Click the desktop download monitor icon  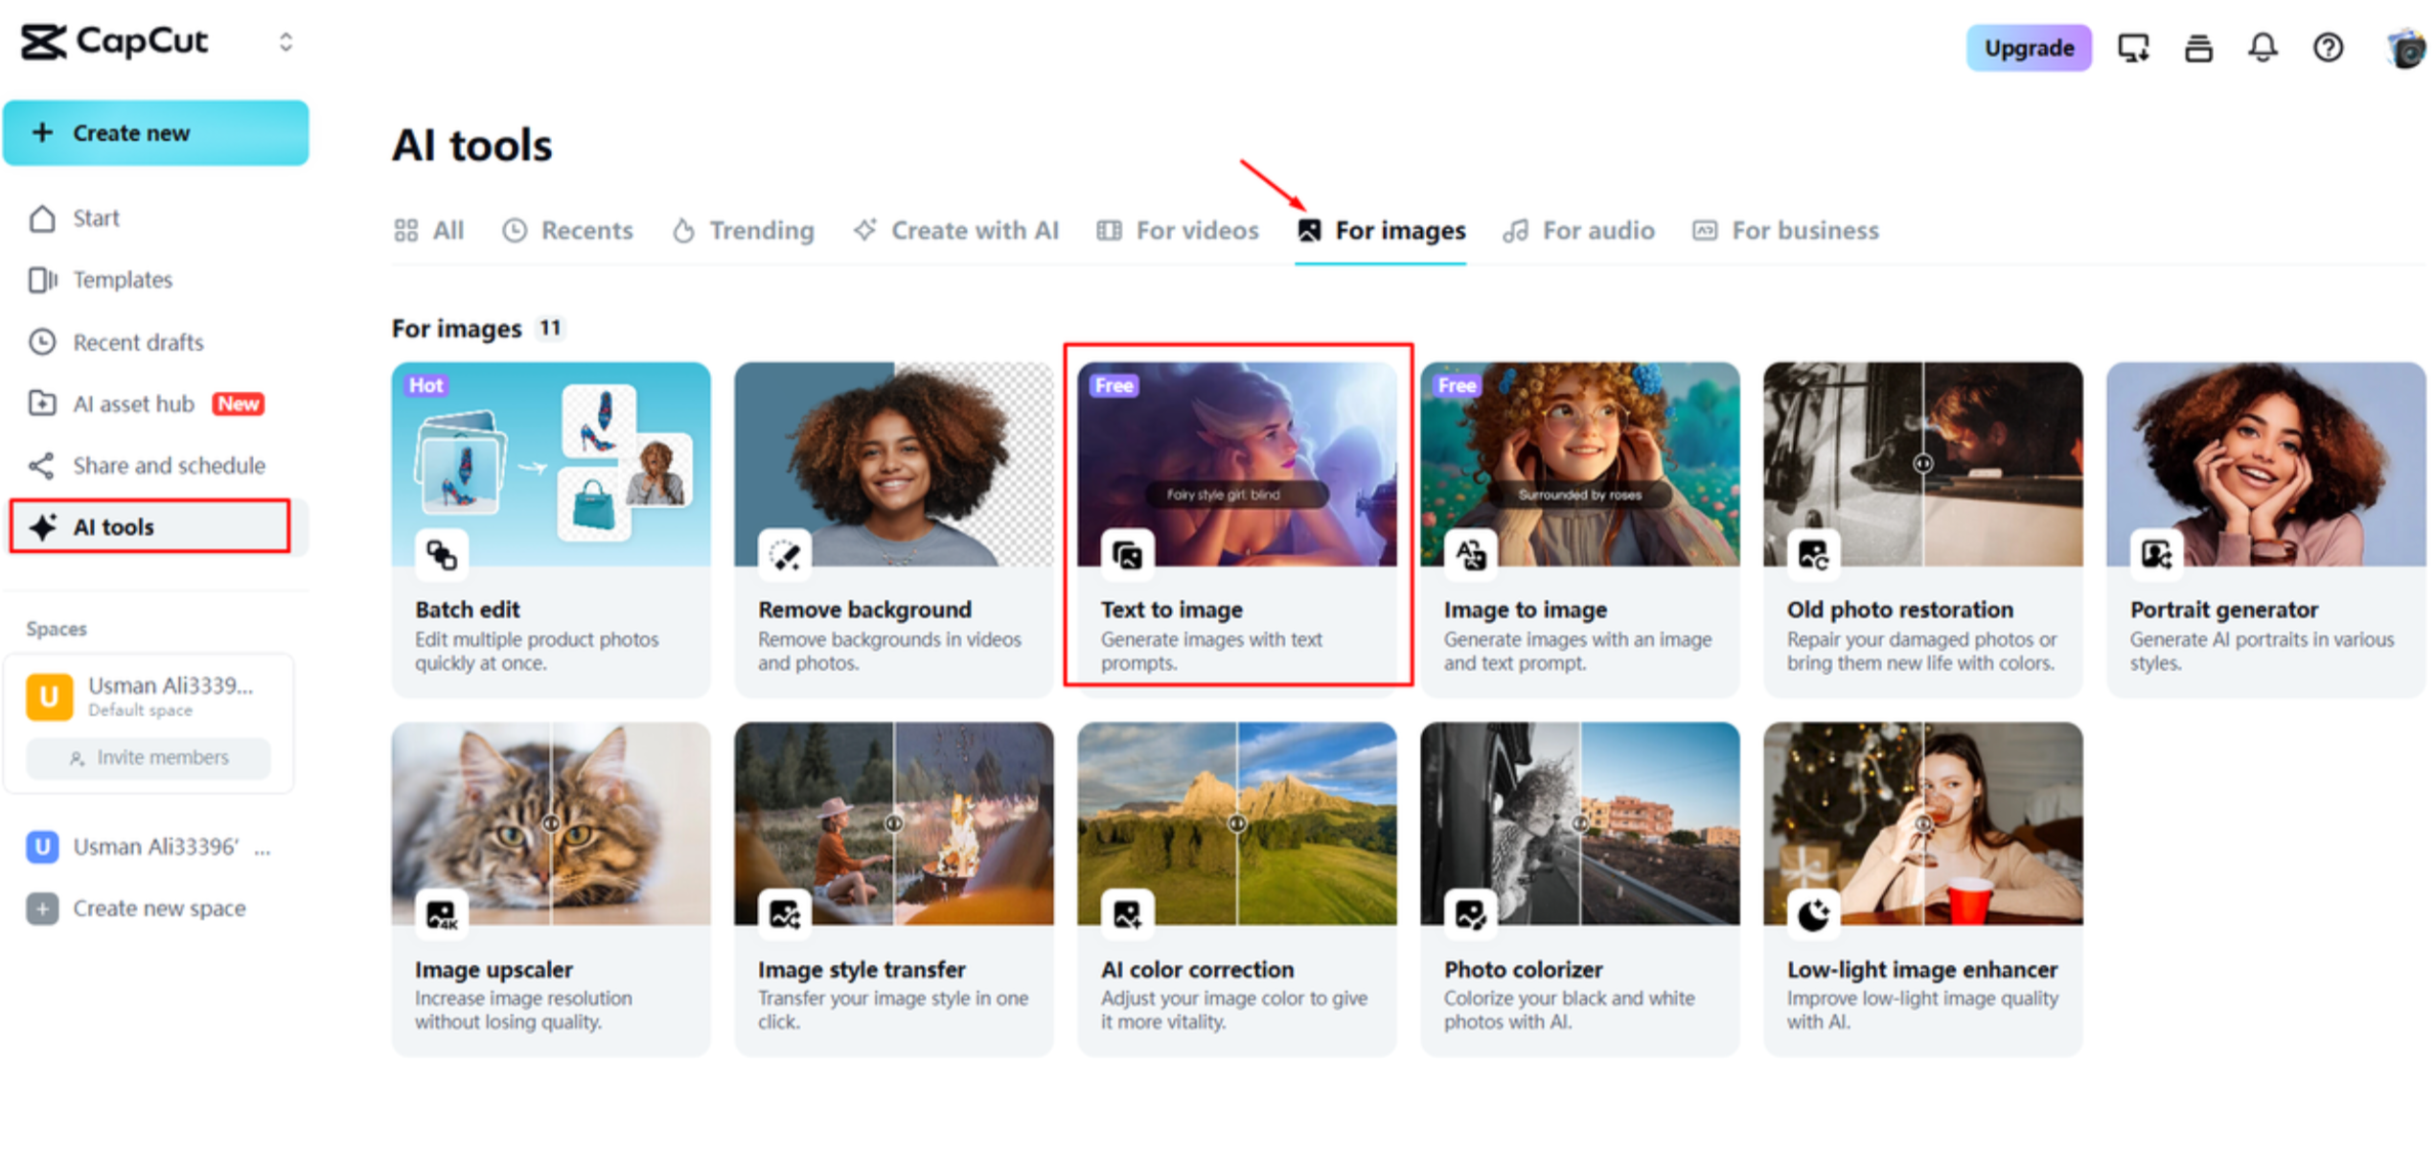[2133, 47]
